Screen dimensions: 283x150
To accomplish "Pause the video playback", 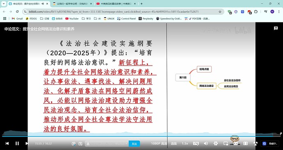I will tap(17, 143).
